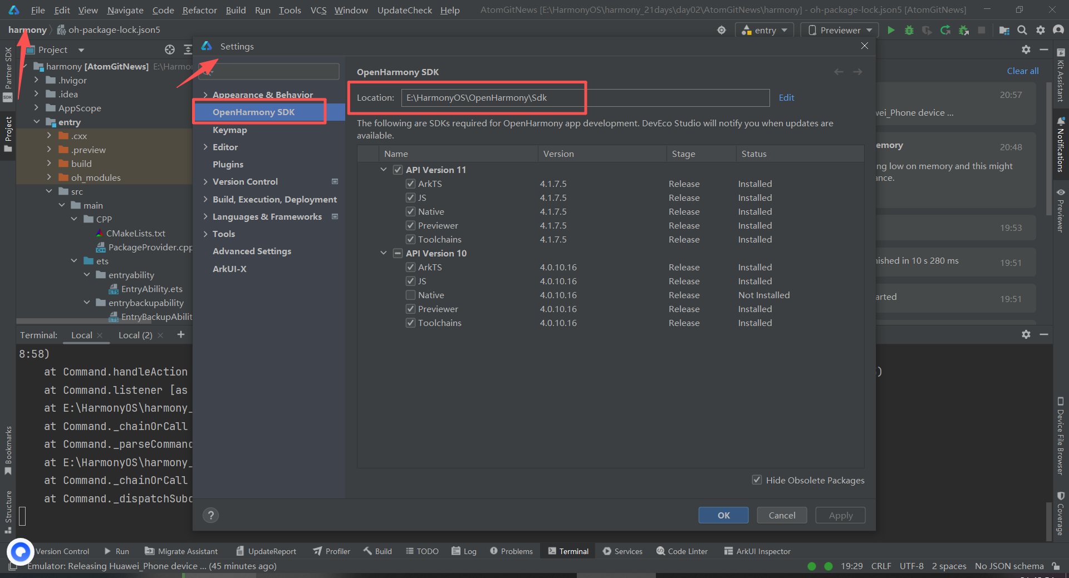This screenshot has height=578, width=1069.
Task: Open ArkUI Inspector tool window
Action: (x=757, y=551)
